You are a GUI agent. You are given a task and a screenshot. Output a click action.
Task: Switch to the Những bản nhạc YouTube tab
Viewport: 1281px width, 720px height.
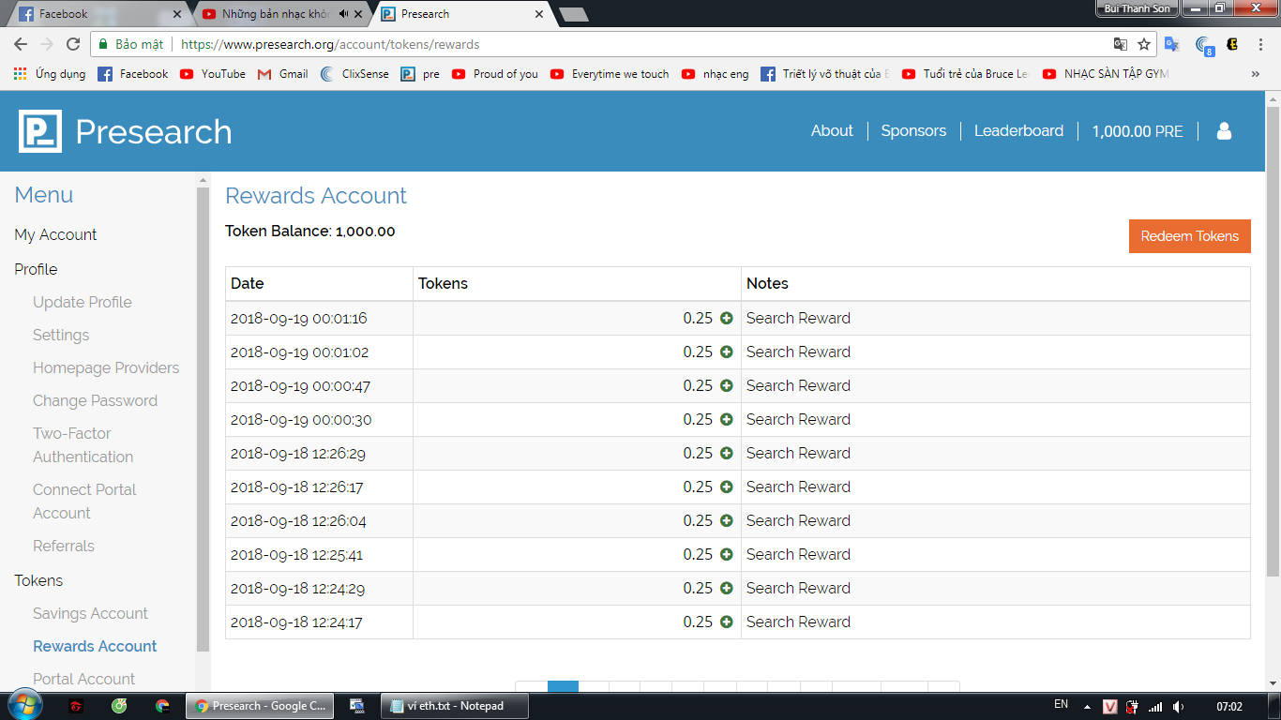point(281,14)
